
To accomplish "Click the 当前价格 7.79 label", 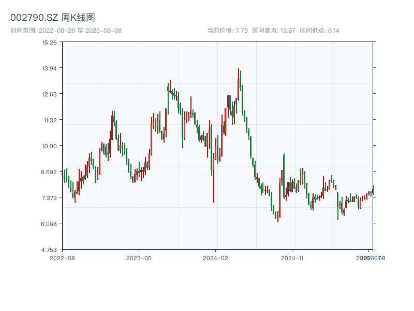I will pos(227,31).
